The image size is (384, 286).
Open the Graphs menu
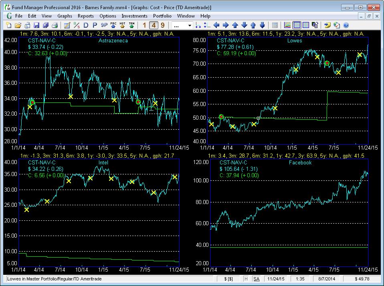point(65,16)
